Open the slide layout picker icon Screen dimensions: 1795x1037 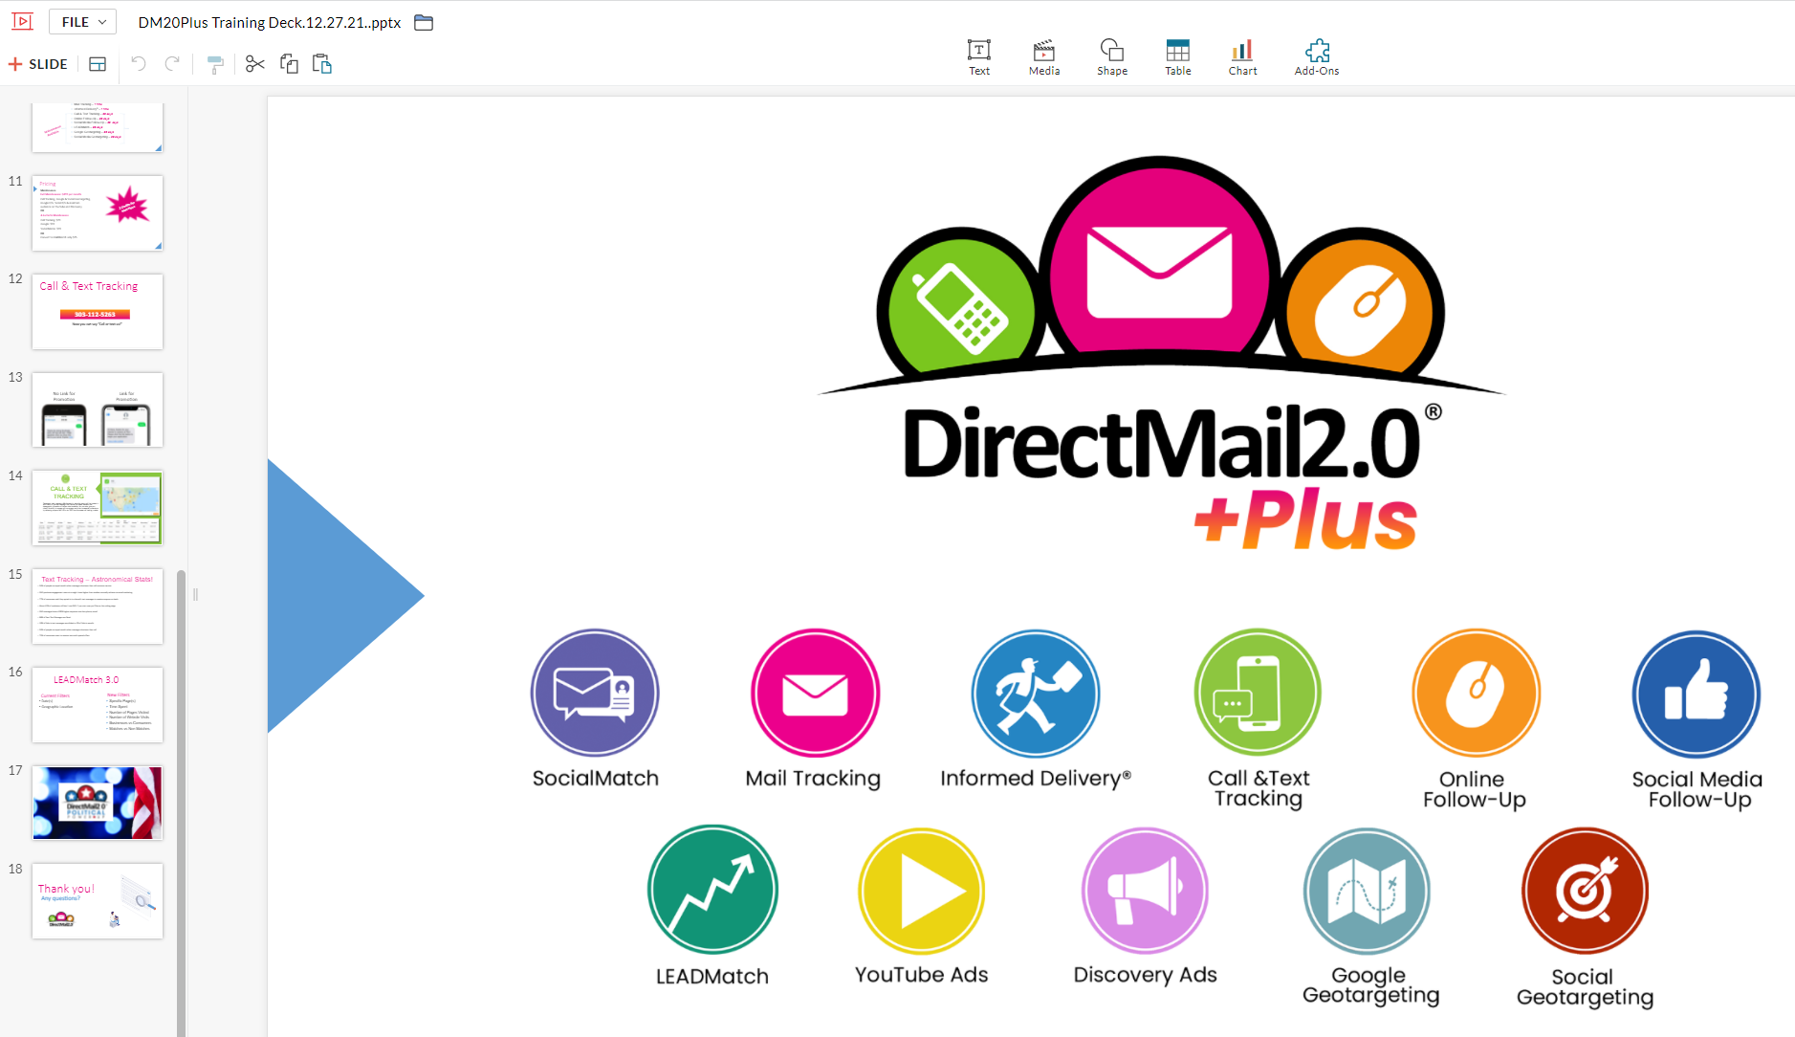[98, 64]
